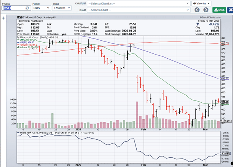
Task: Click the Mar label on the price chart axis
Action: [205, 130]
